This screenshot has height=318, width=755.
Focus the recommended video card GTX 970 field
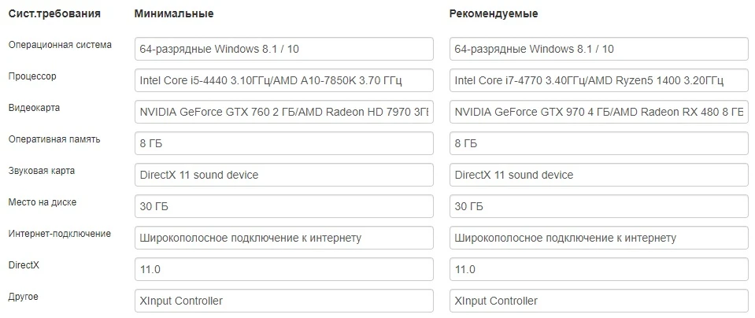(598, 112)
